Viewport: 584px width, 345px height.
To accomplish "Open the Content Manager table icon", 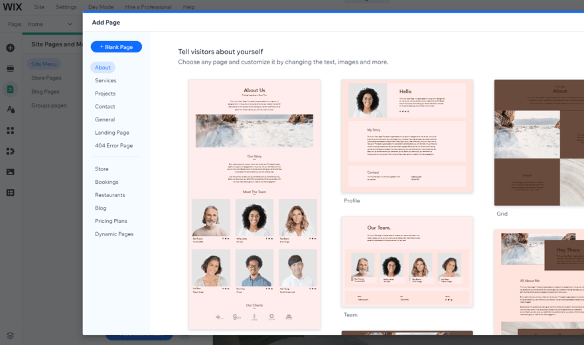I will coord(11,193).
